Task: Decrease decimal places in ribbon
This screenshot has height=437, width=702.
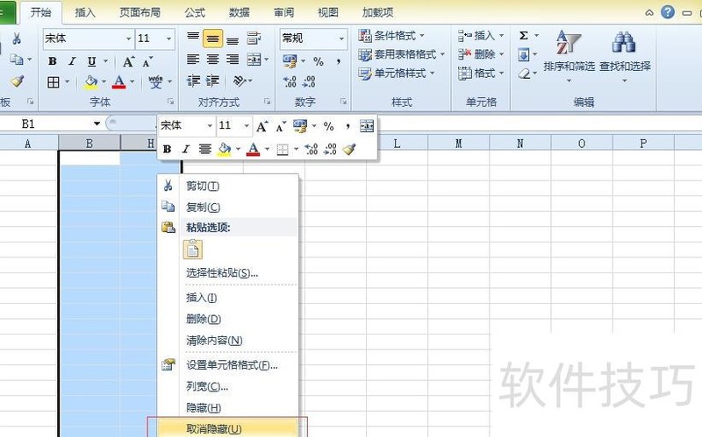Action: pyautogui.click(x=309, y=81)
